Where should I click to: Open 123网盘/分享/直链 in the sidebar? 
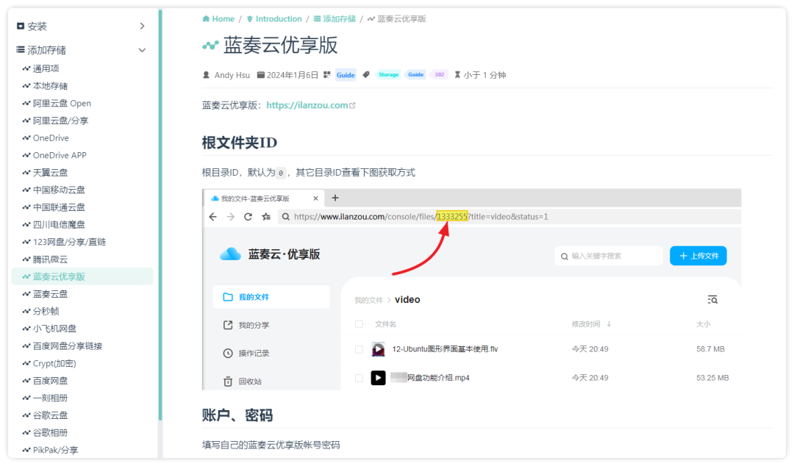click(x=82, y=242)
